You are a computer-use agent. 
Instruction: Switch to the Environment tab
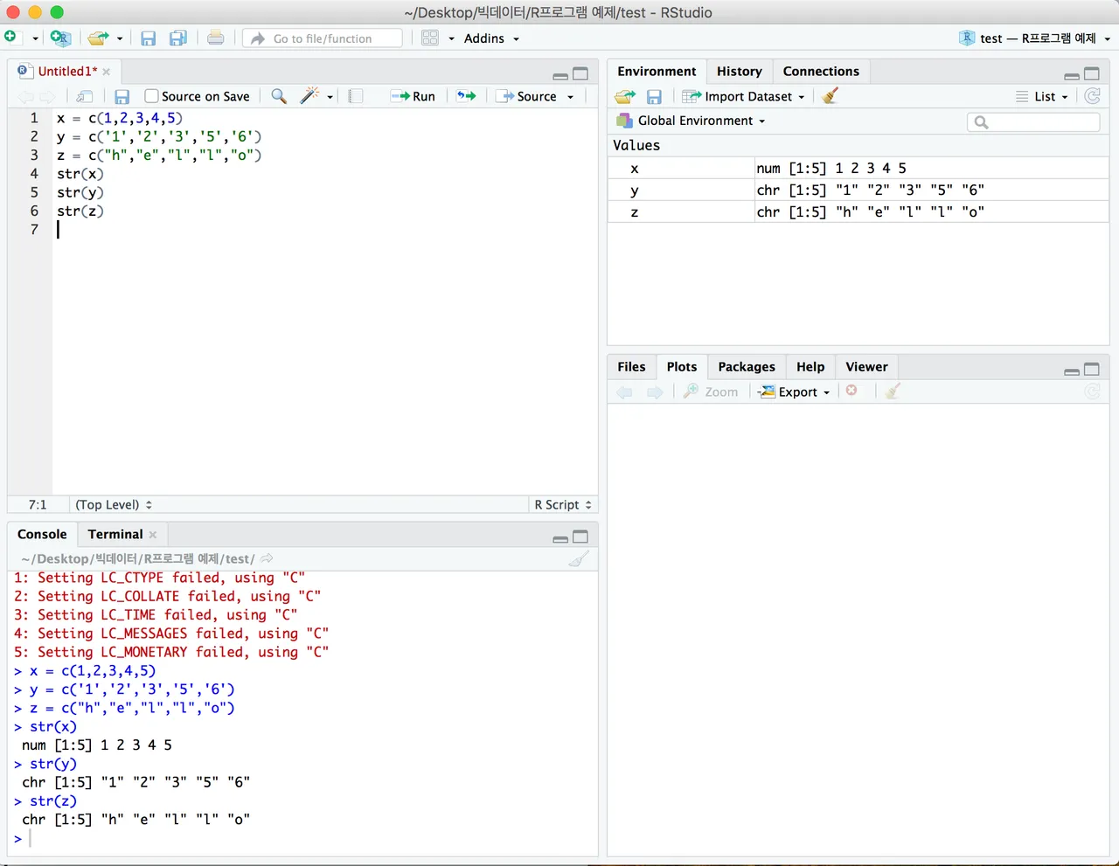tap(657, 72)
